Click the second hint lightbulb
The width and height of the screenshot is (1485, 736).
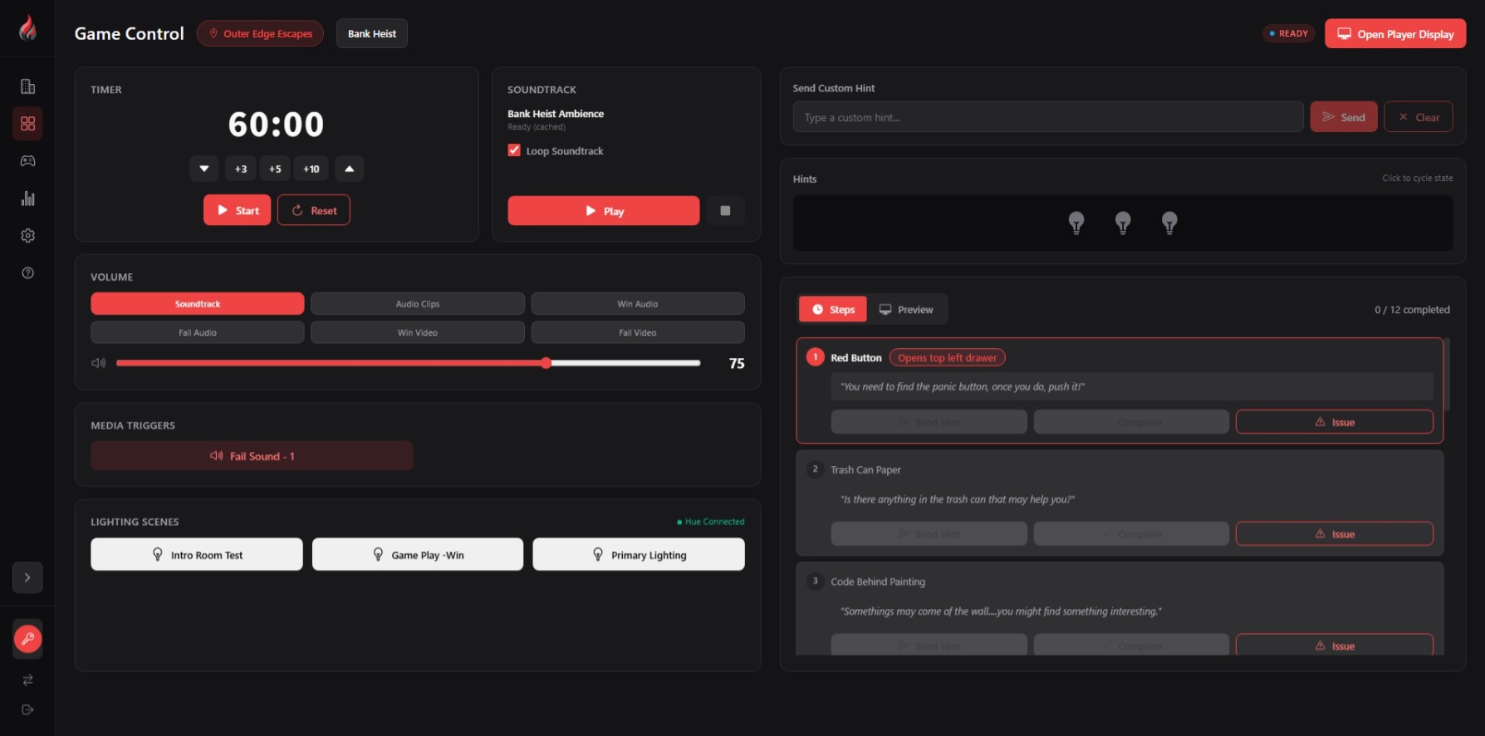click(x=1123, y=223)
